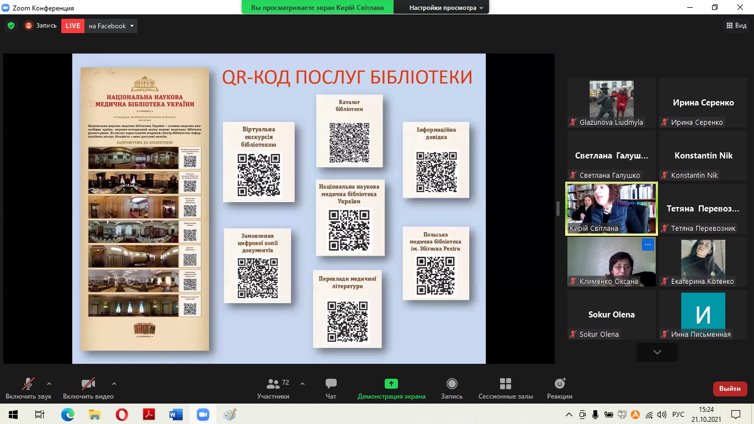Viewport: 754px width, 424px height.
Task: Open Adobe Acrobat from the taskbar
Action: pyautogui.click(x=148, y=415)
